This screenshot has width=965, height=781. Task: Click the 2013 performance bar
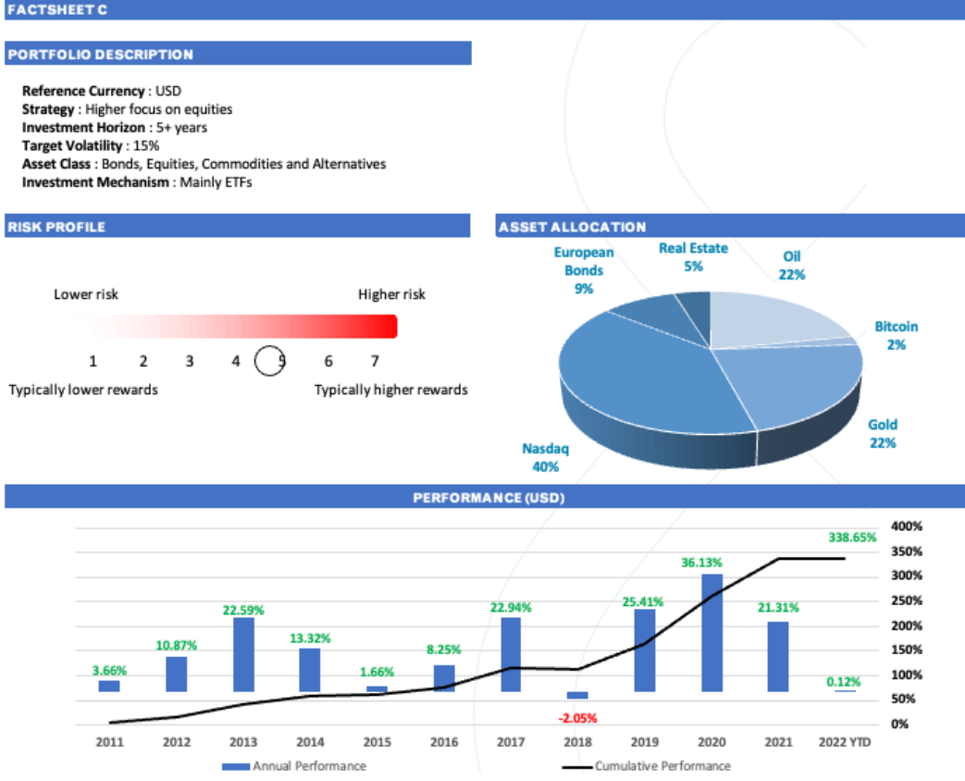[x=243, y=654]
